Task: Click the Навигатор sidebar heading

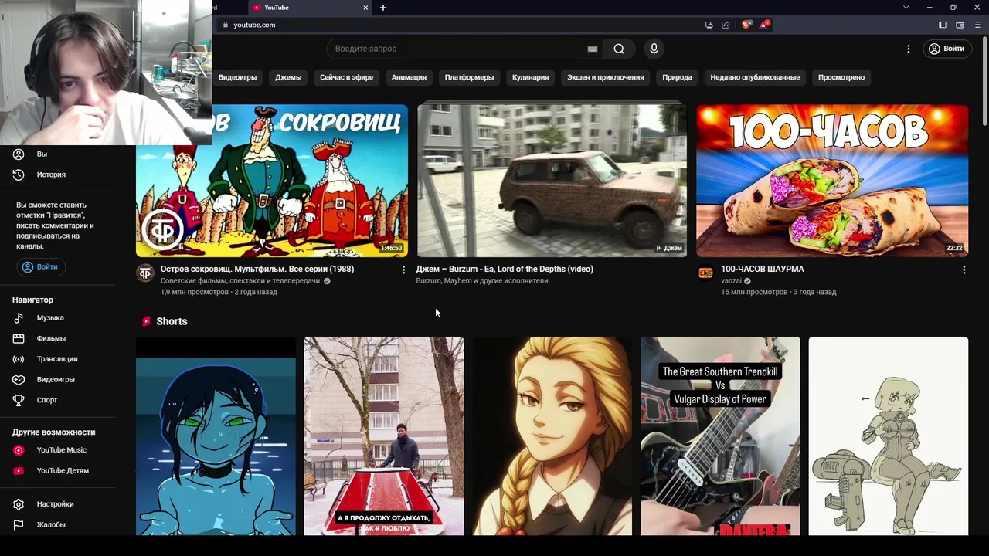Action: tap(32, 300)
